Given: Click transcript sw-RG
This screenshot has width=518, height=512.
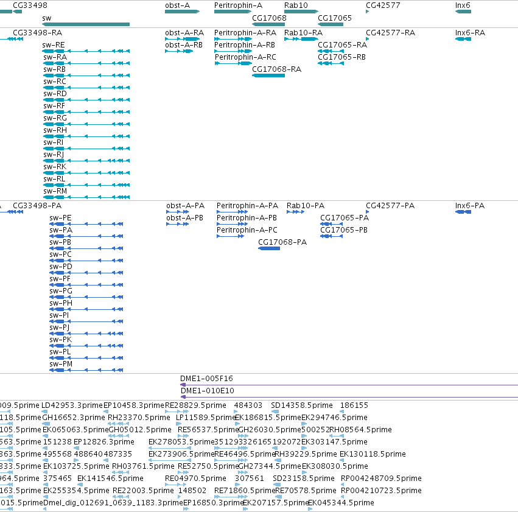Looking at the screenshot, I should tap(86, 124).
